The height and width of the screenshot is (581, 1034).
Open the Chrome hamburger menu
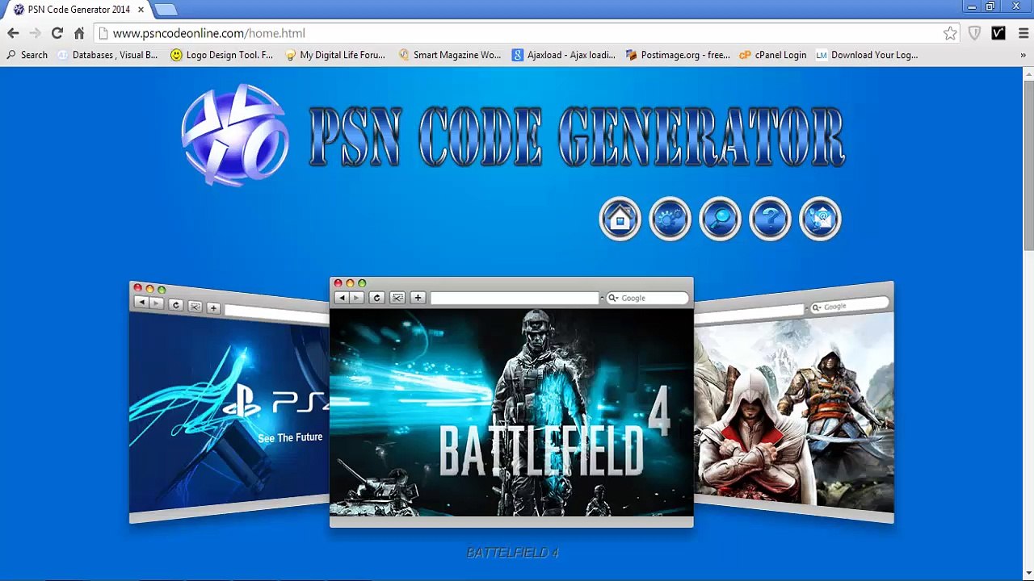(x=1023, y=33)
